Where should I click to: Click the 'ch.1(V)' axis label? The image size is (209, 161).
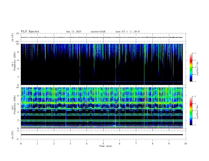coord(13,37)
